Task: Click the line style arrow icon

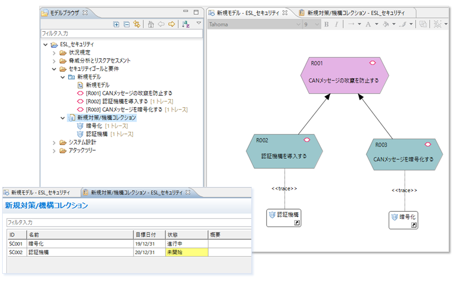Action: coord(351,24)
